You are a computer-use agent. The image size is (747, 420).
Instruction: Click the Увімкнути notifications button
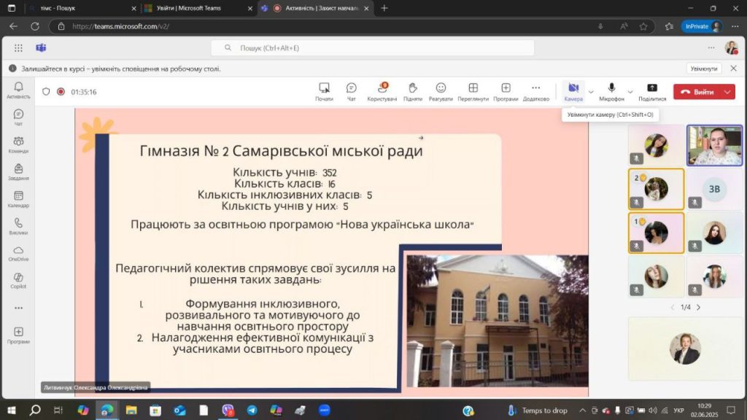pyautogui.click(x=704, y=69)
